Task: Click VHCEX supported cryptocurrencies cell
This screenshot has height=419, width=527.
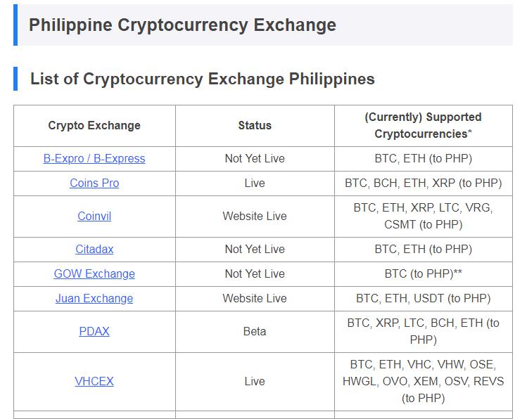Action: (x=423, y=382)
